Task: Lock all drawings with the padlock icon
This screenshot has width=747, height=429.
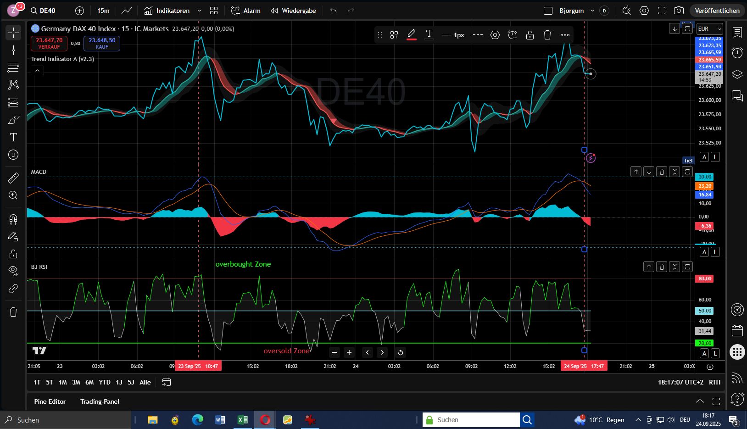Action: coord(13,254)
